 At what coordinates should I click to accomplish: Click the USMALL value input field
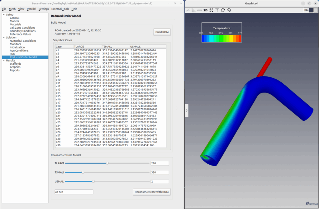[x=159, y=181]
